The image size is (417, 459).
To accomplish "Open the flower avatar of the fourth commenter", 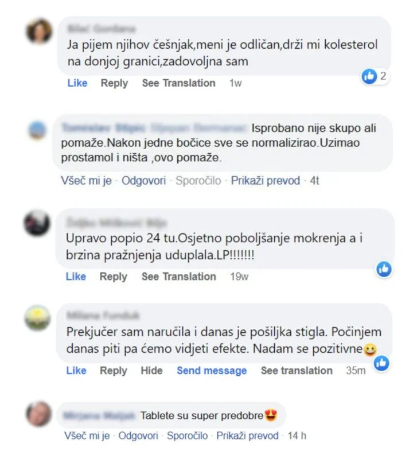I will tap(38, 318).
